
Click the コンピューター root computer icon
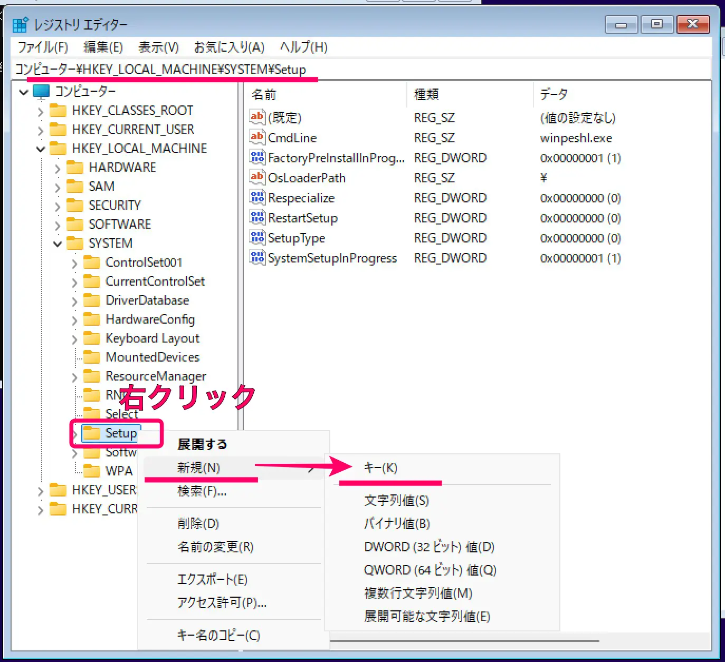pyautogui.click(x=41, y=92)
